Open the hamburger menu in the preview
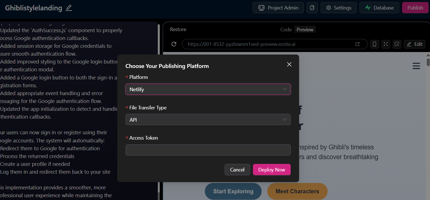Viewport: 430px width, 200px height. (416, 66)
